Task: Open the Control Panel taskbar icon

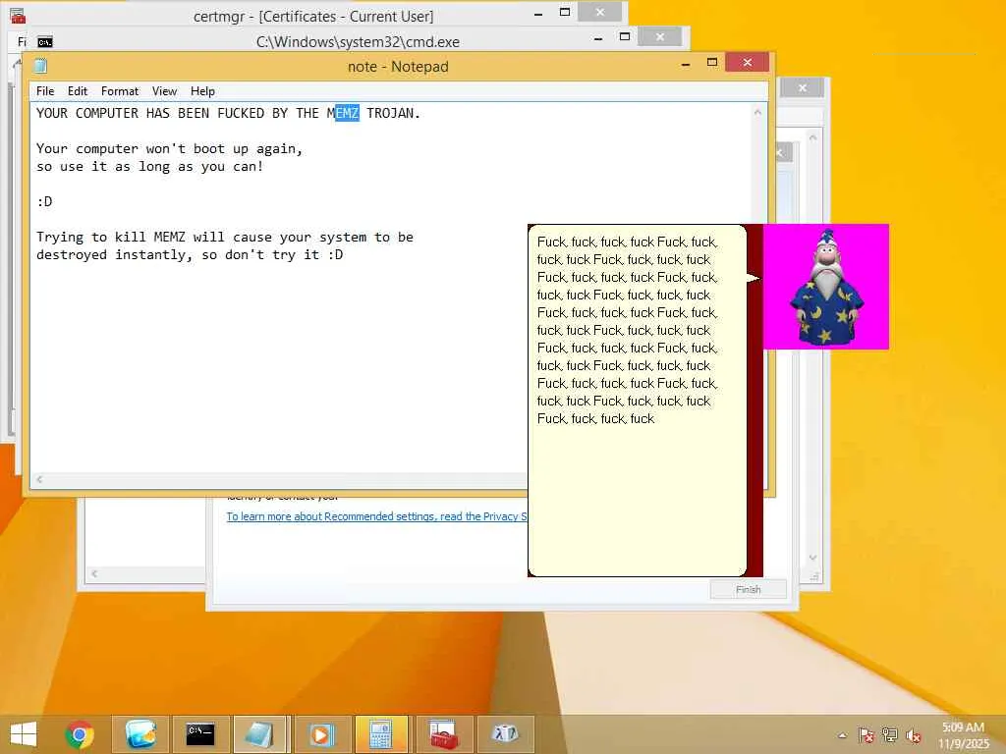Action: click(x=140, y=734)
